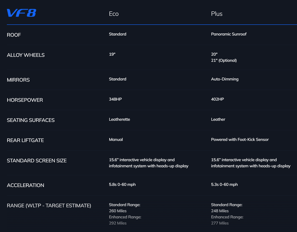297x232 pixels.
Task: Click the HORSEPOWER row label
Action: (25, 100)
